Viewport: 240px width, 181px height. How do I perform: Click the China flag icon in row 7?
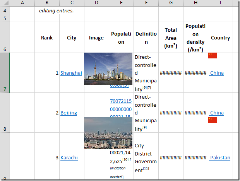(x=212, y=56)
